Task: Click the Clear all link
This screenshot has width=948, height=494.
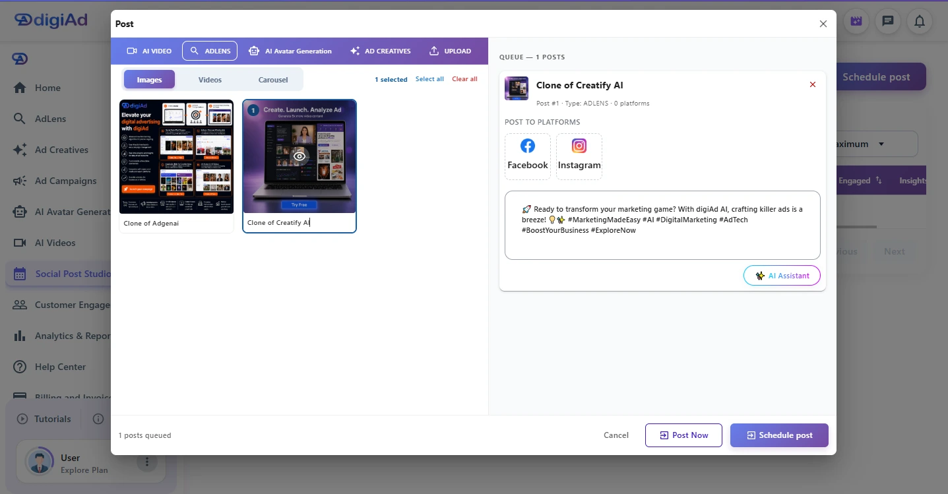Action: pyautogui.click(x=464, y=79)
